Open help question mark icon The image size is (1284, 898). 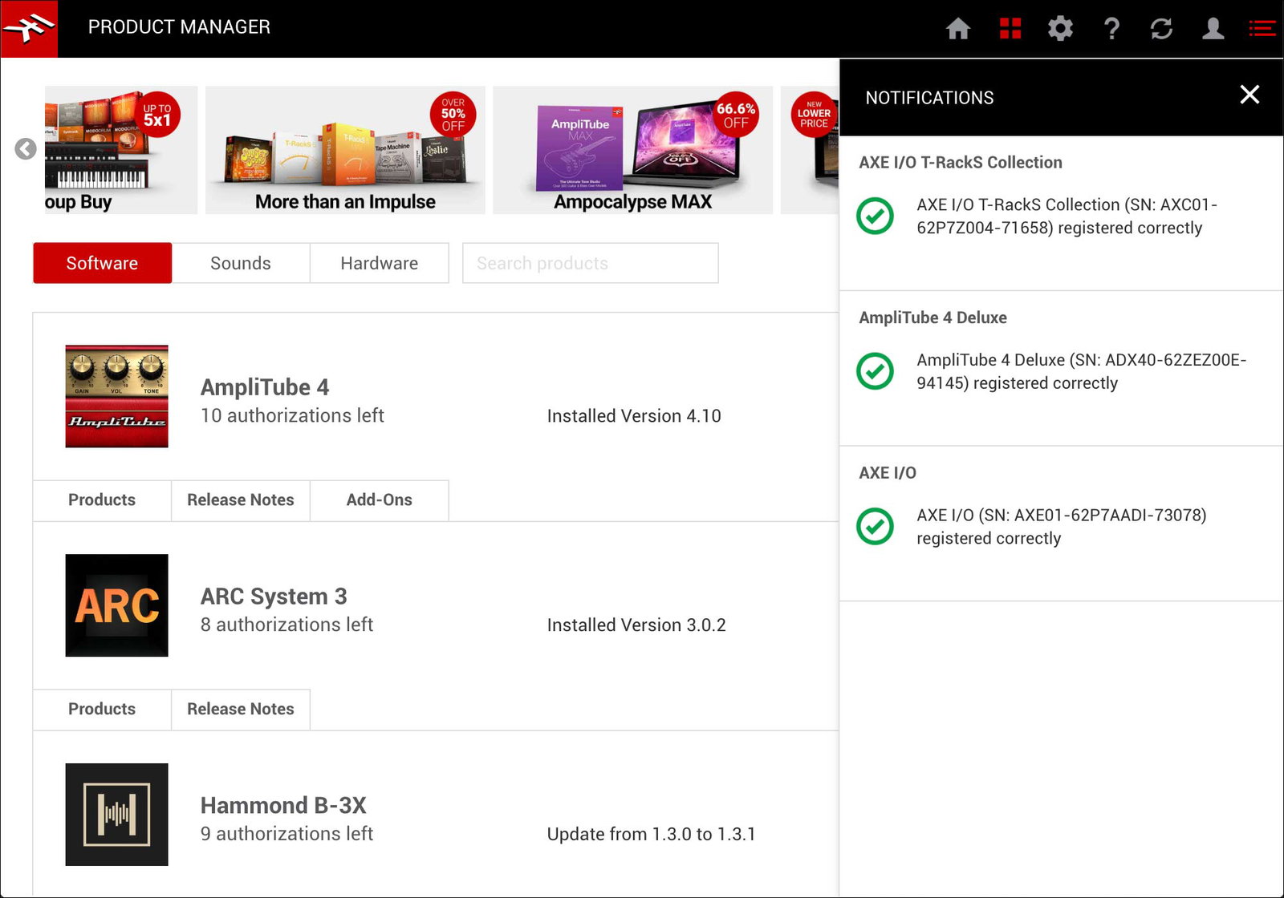click(x=1111, y=29)
